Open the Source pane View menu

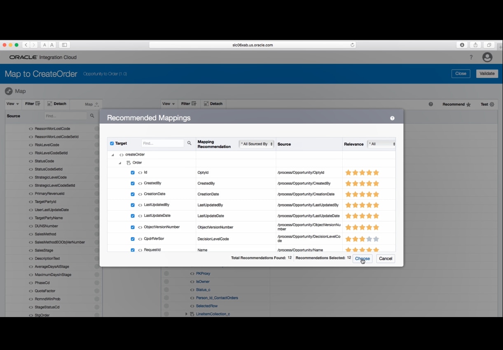(12, 104)
